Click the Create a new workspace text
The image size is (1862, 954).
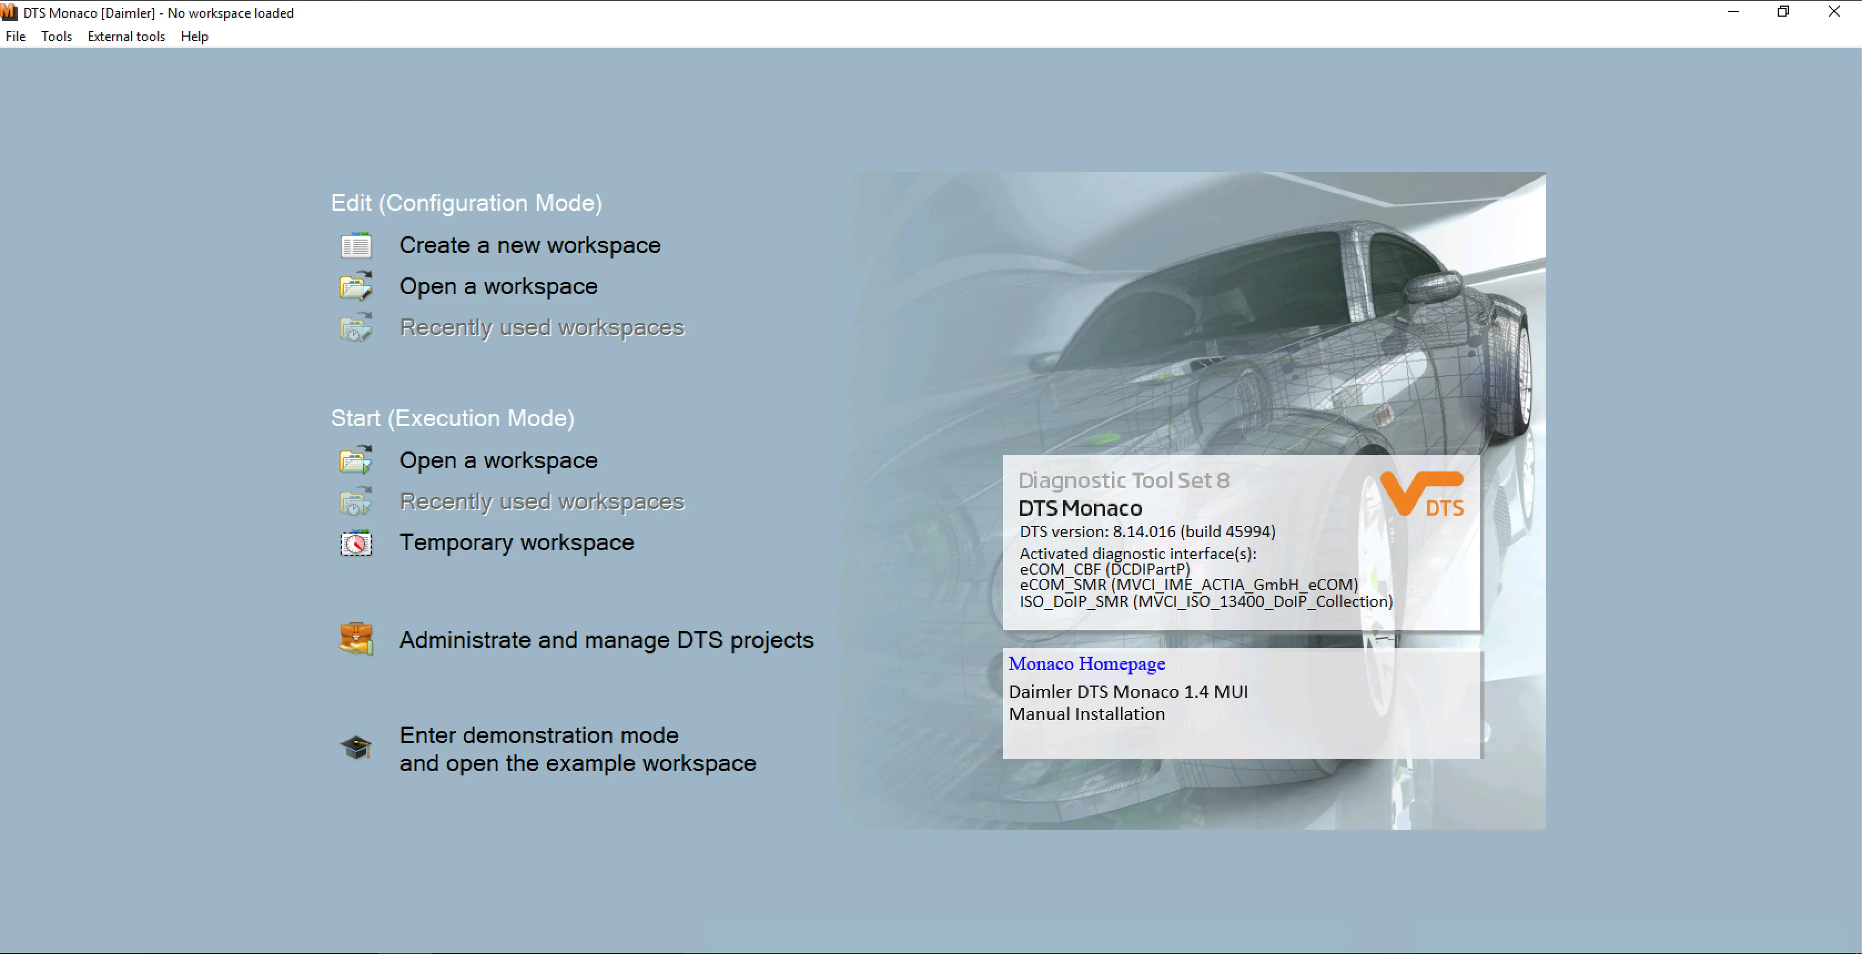coord(530,245)
